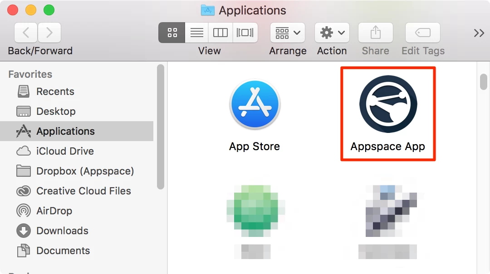Go back with the Back arrow button
This screenshot has width=490, height=274.
26,33
